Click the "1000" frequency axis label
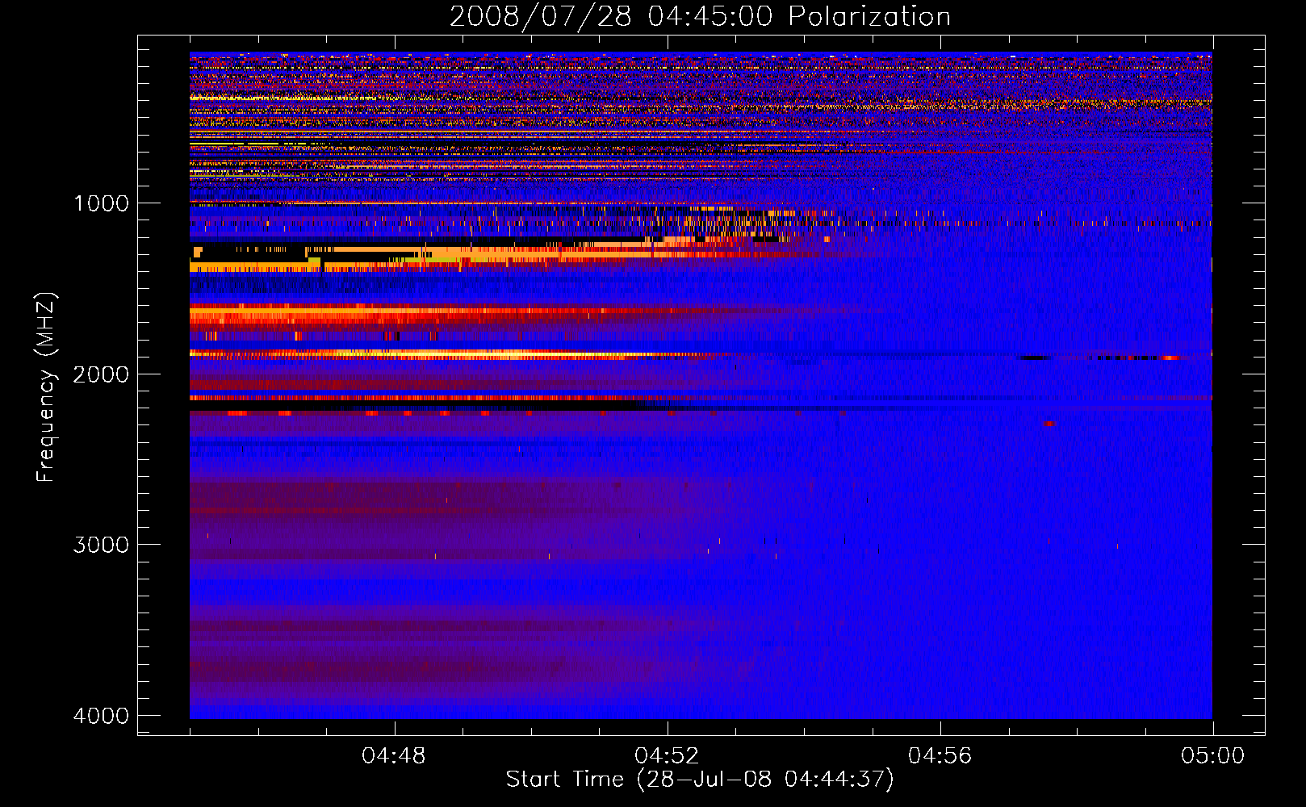The height and width of the screenshot is (807, 1306). pyautogui.click(x=101, y=203)
